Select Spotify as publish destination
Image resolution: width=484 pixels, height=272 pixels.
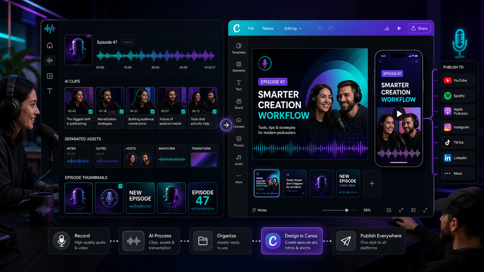458,96
